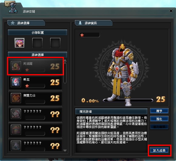This screenshot has height=161, width=176.
Task: Open the 源神資訊 tab
Action: point(94,23)
